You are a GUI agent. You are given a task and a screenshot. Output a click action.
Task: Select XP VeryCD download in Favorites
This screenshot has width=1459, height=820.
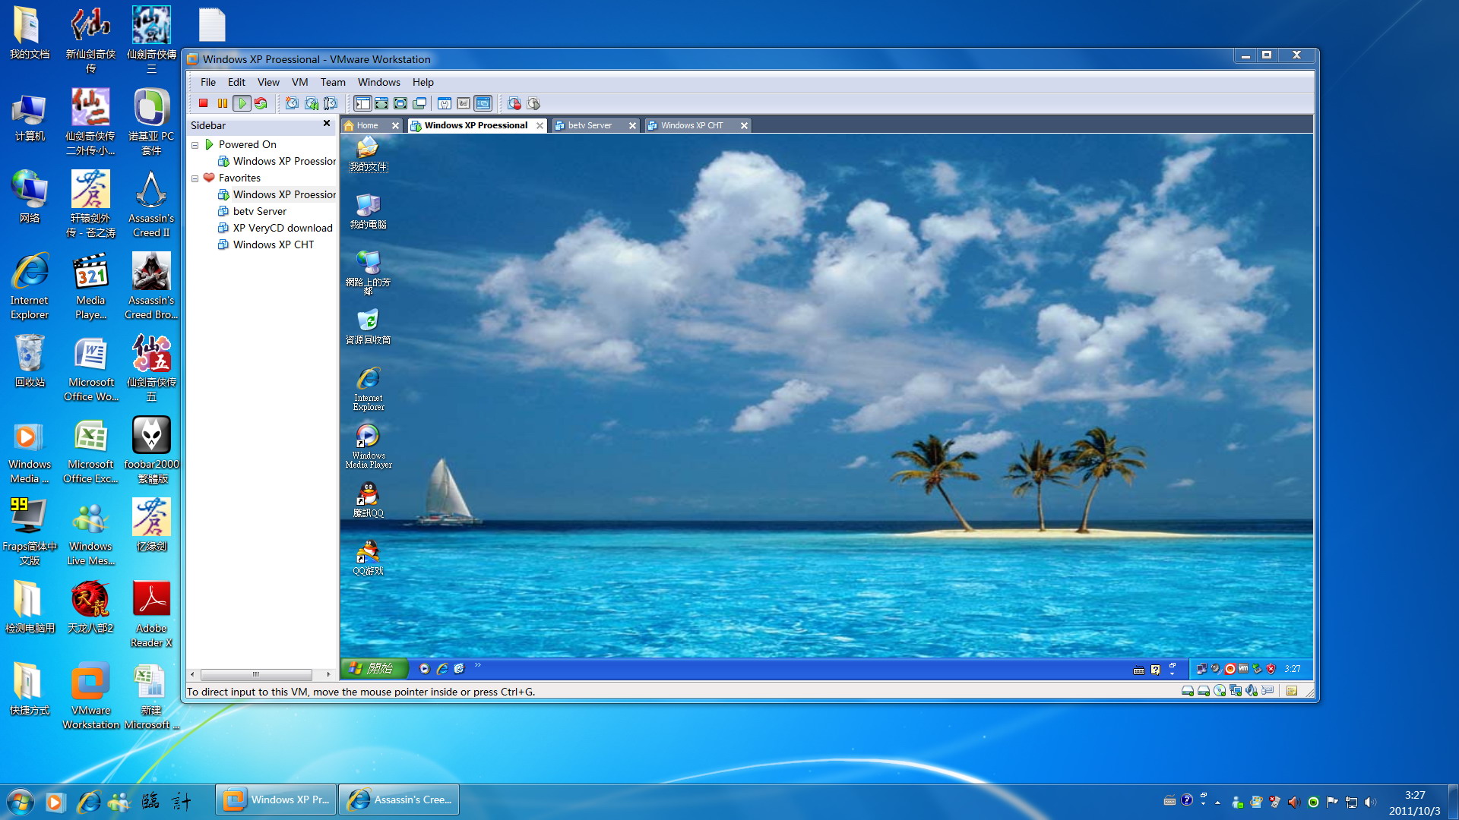pyautogui.click(x=276, y=228)
